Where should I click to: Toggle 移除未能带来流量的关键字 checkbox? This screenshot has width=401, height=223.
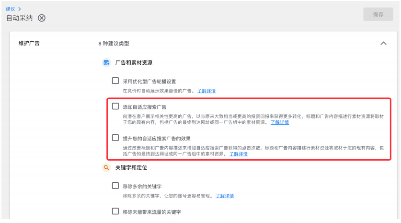tap(115, 211)
